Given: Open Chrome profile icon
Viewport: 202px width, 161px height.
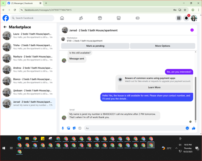Looking at the screenshot, I should pyautogui.click(x=193, y=10).
